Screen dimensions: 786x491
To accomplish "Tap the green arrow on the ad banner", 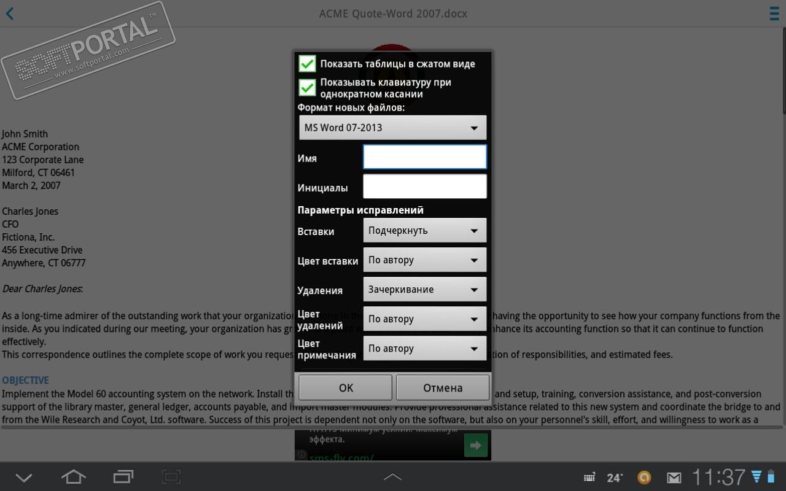I will pos(475,445).
